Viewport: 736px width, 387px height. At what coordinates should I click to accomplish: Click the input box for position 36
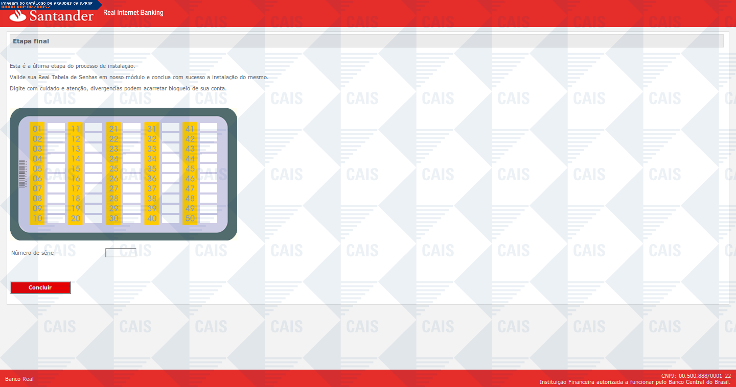click(x=171, y=179)
